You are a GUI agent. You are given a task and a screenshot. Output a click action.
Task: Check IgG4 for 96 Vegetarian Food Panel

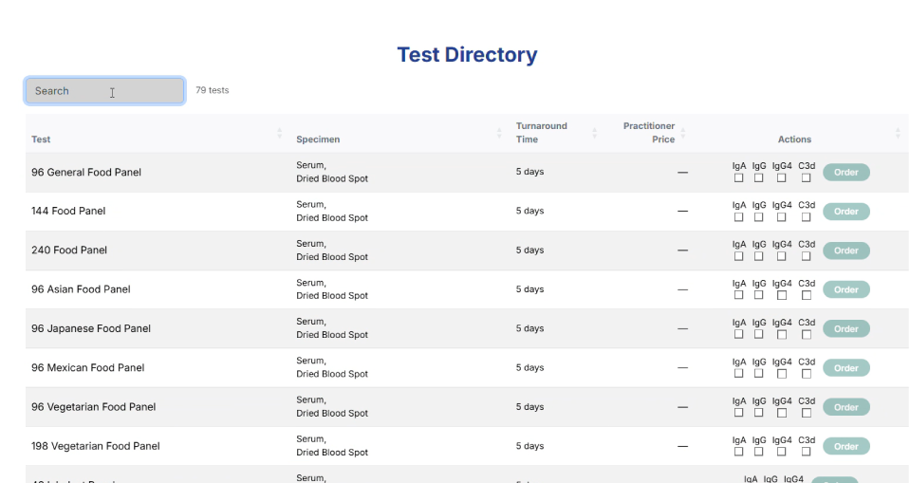pos(782,414)
